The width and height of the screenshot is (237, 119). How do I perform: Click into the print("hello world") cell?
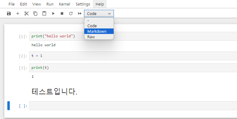pos(133,36)
